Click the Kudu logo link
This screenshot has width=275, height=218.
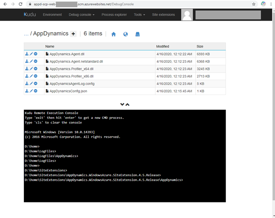(30, 15)
